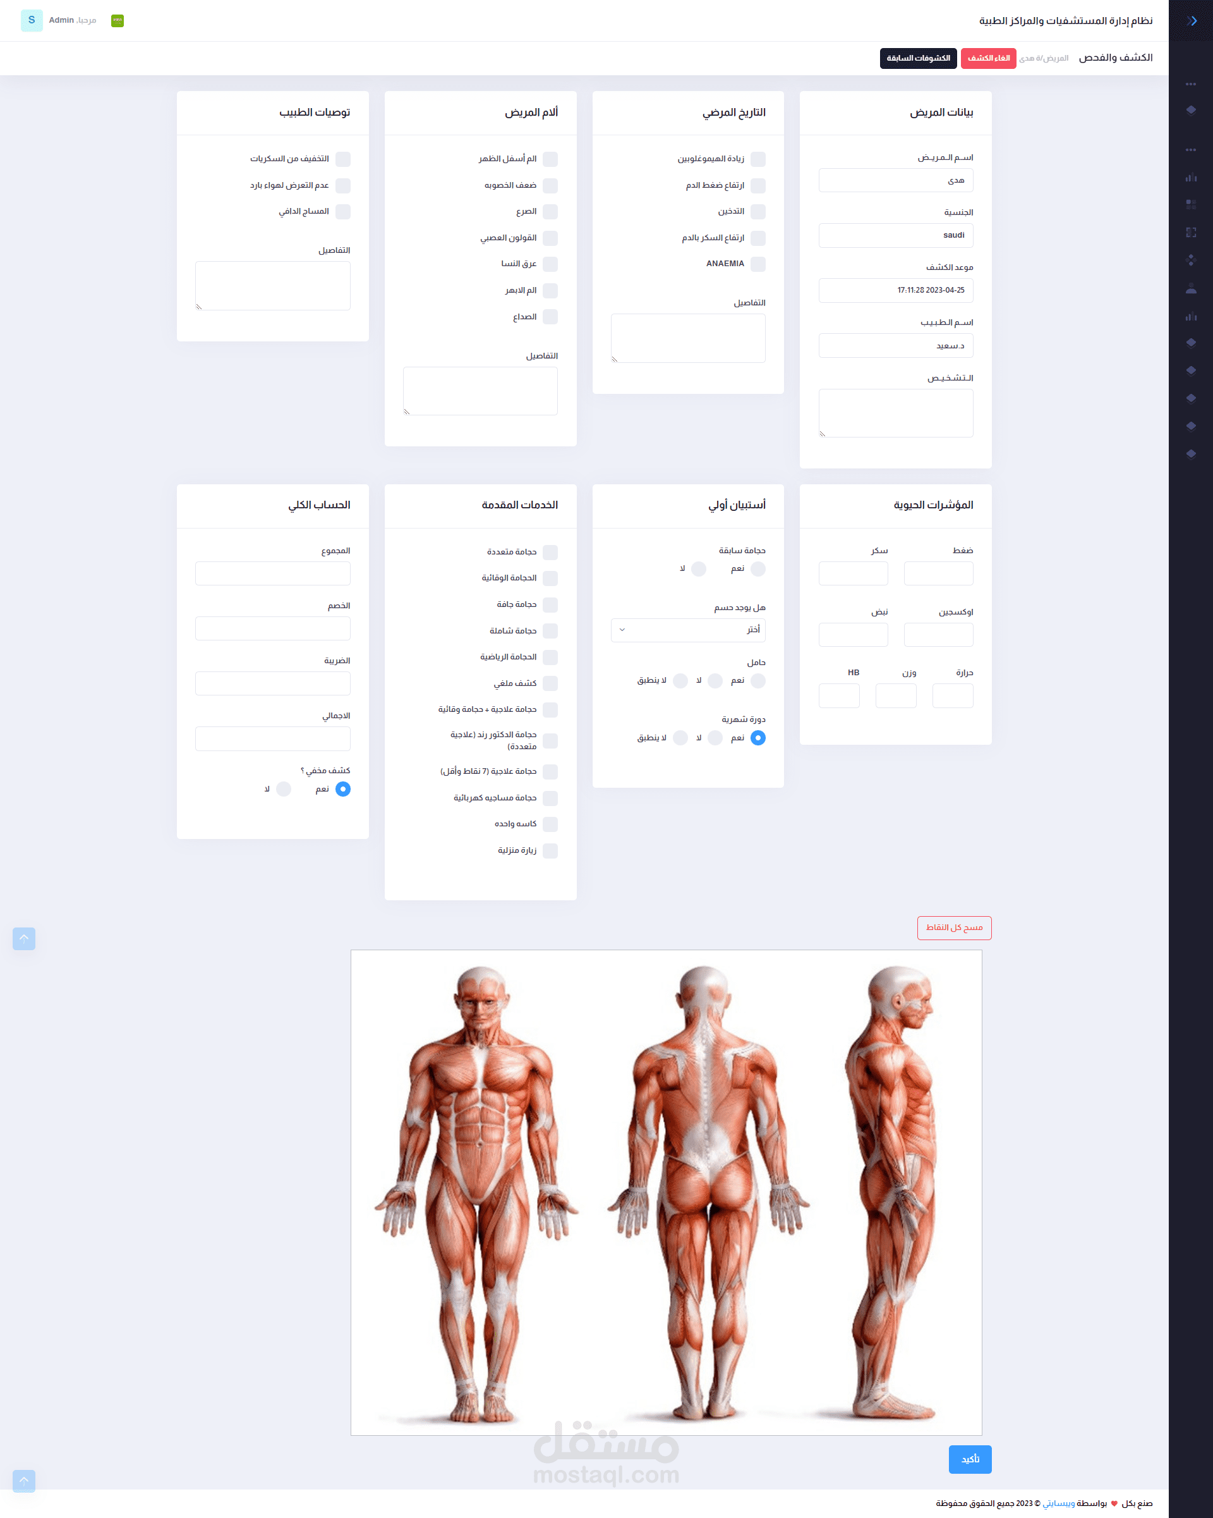This screenshot has width=1213, height=1518.
Task: Click the user profile sidebar icon
Action: click(1190, 288)
